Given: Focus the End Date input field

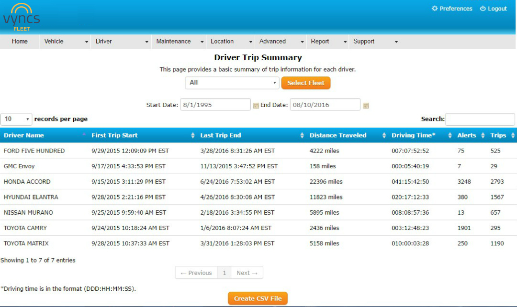Looking at the screenshot, I should click(x=325, y=105).
